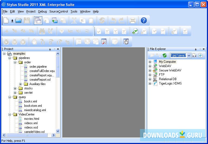Screen dimensions: 208x144
Task: Expand the Relational DB node
Action: pyautogui.click(x=150, y=79)
